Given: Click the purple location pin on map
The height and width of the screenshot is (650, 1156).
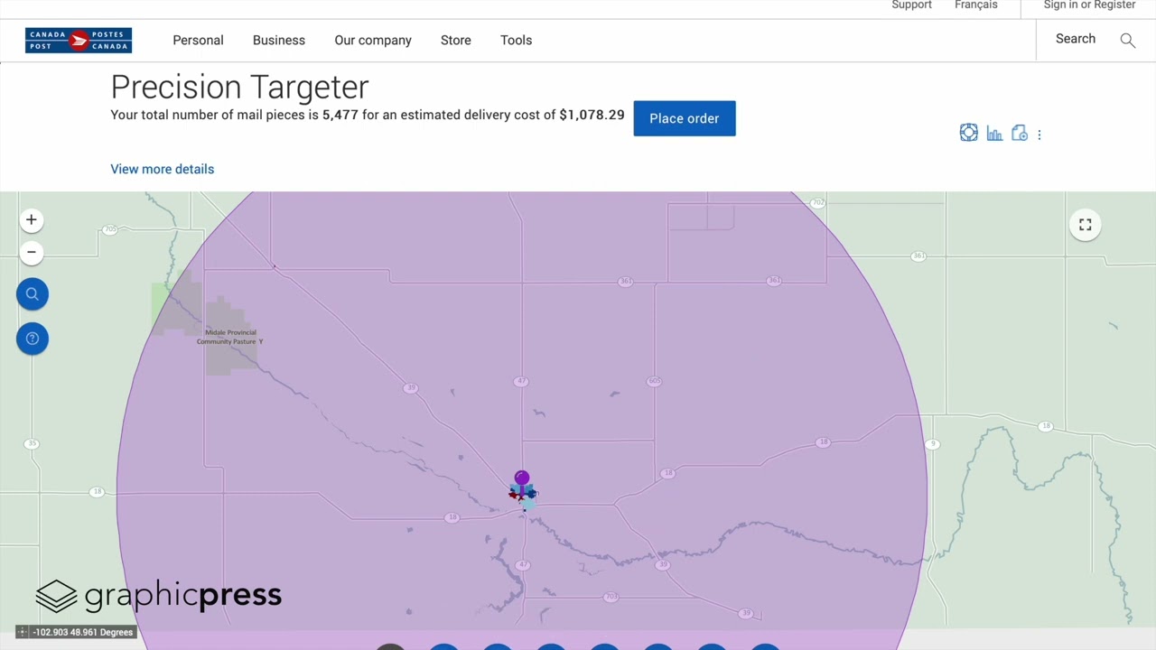Looking at the screenshot, I should tap(522, 479).
